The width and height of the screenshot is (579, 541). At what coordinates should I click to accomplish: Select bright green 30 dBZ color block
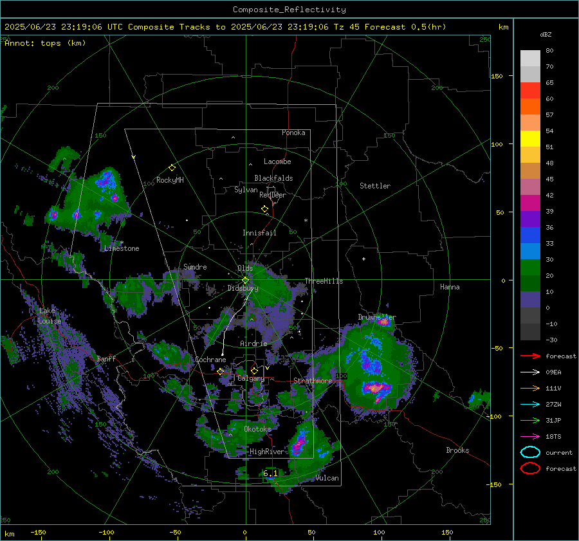530,268
